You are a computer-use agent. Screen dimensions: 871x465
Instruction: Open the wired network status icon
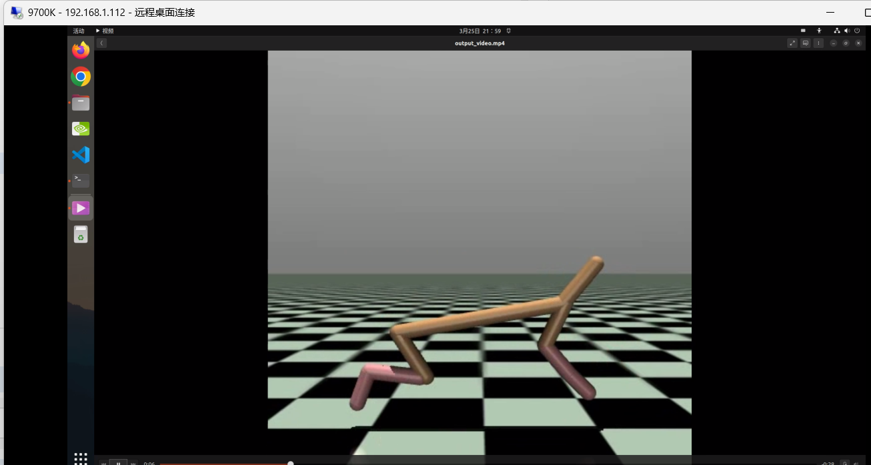838,31
